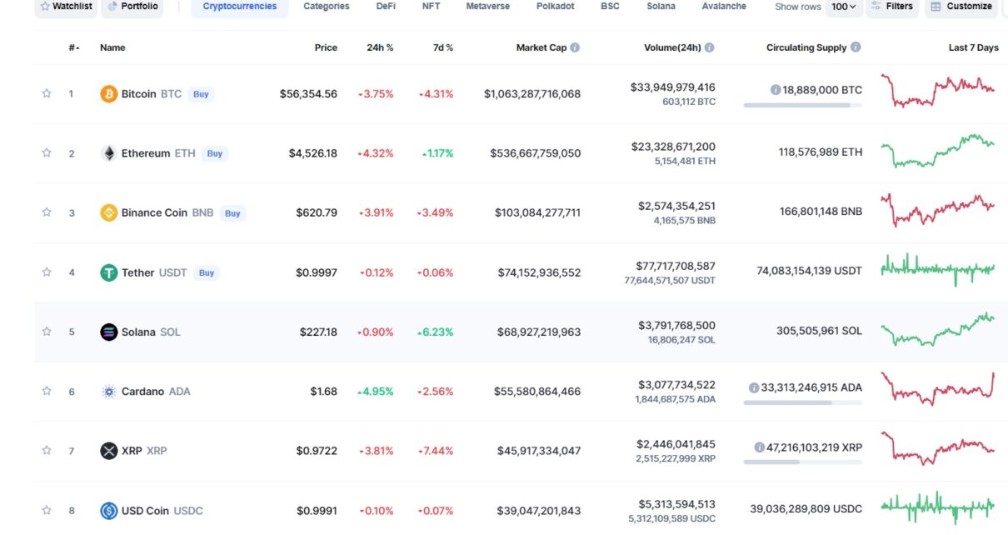This screenshot has height=535, width=1008.
Task: Open Cardano's last 7 days sparkline chart
Action: tap(938, 389)
